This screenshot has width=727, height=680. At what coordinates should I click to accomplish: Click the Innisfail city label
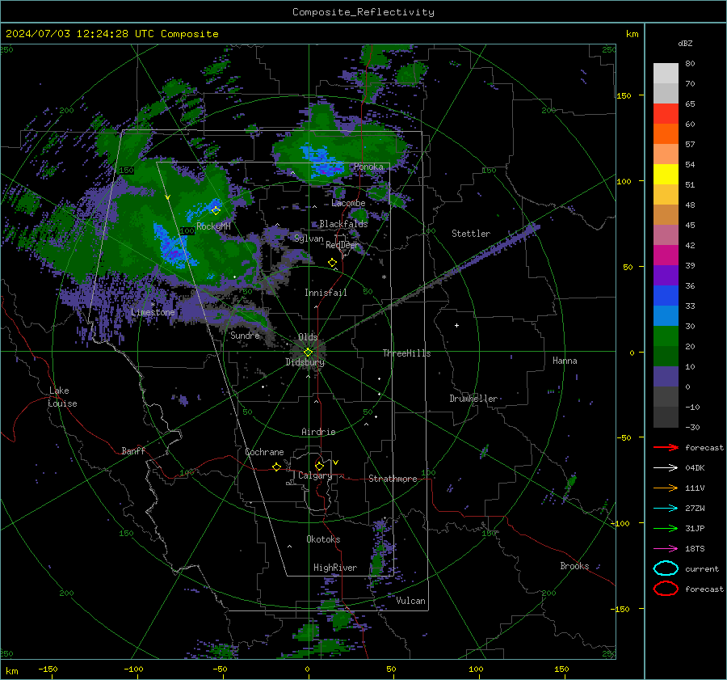[x=326, y=293]
